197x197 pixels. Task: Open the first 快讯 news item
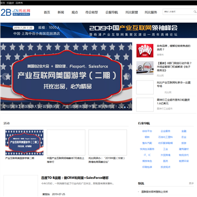(x=155, y=192)
